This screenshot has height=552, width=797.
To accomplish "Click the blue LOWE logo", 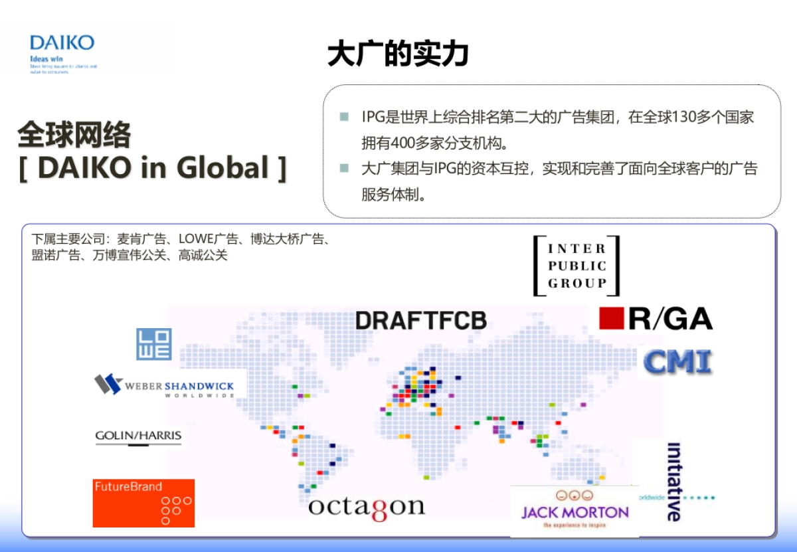I will 154,344.
